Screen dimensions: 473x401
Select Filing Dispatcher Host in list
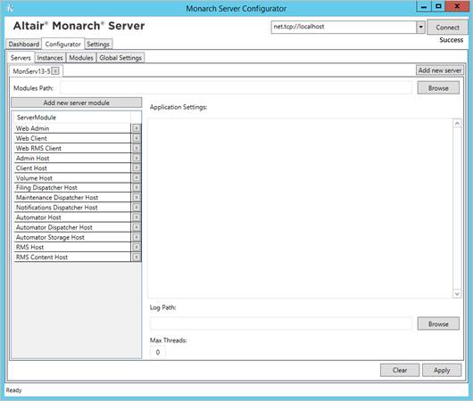[x=72, y=188]
